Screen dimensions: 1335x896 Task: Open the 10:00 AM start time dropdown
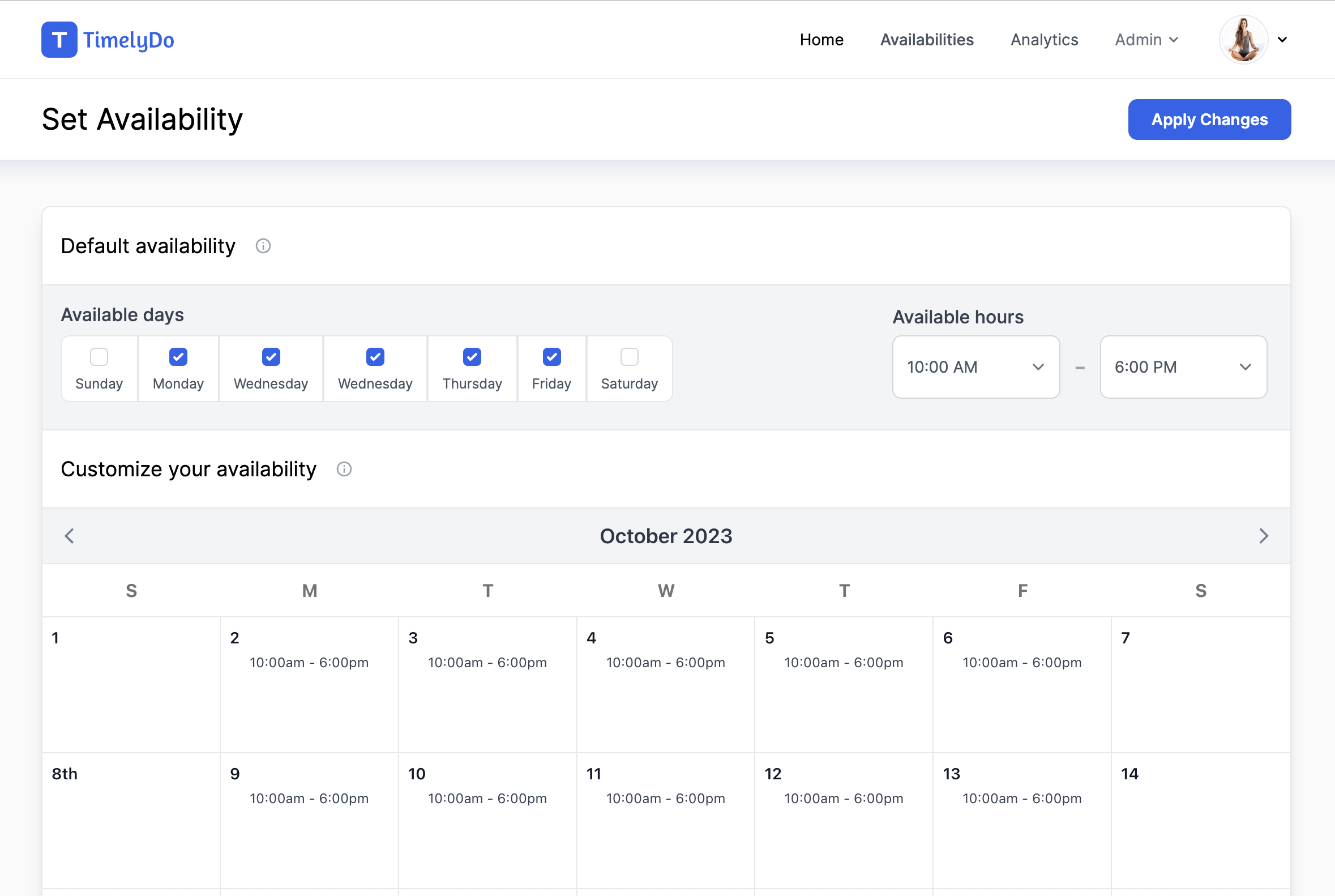[976, 367]
